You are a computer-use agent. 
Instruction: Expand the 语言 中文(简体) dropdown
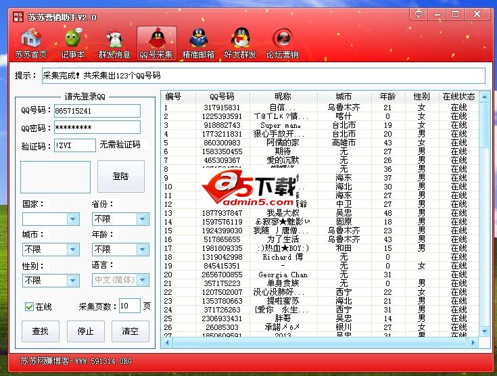click(142, 280)
